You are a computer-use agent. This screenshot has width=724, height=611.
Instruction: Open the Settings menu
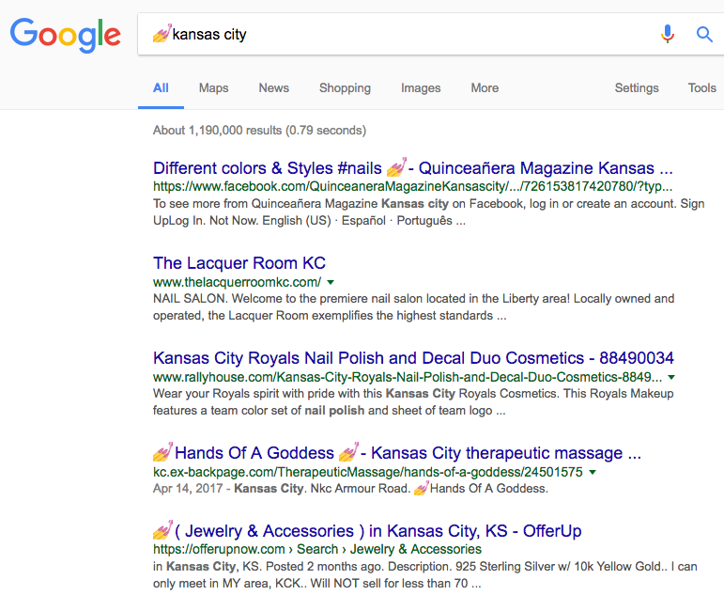click(637, 87)
